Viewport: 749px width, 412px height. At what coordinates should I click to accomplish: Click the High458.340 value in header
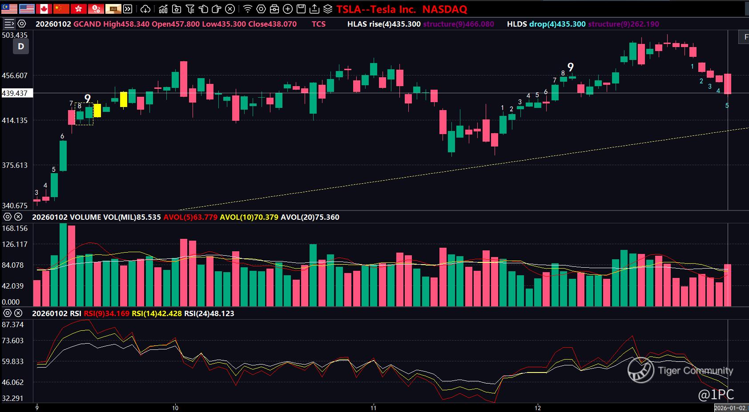point(126,24)
